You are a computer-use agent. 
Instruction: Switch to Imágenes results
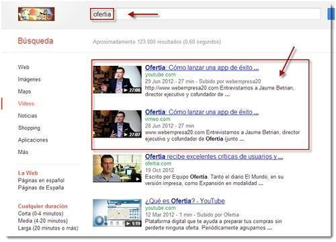pyautogui.click(x=29, y=79)
